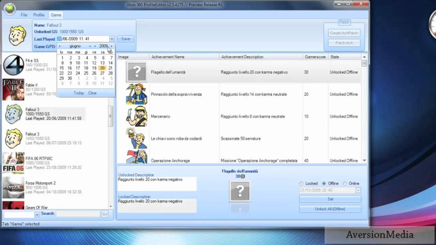The image size is (436, 245).
Task: Pick day 27 in the calendar
Action: pos(102,73)
